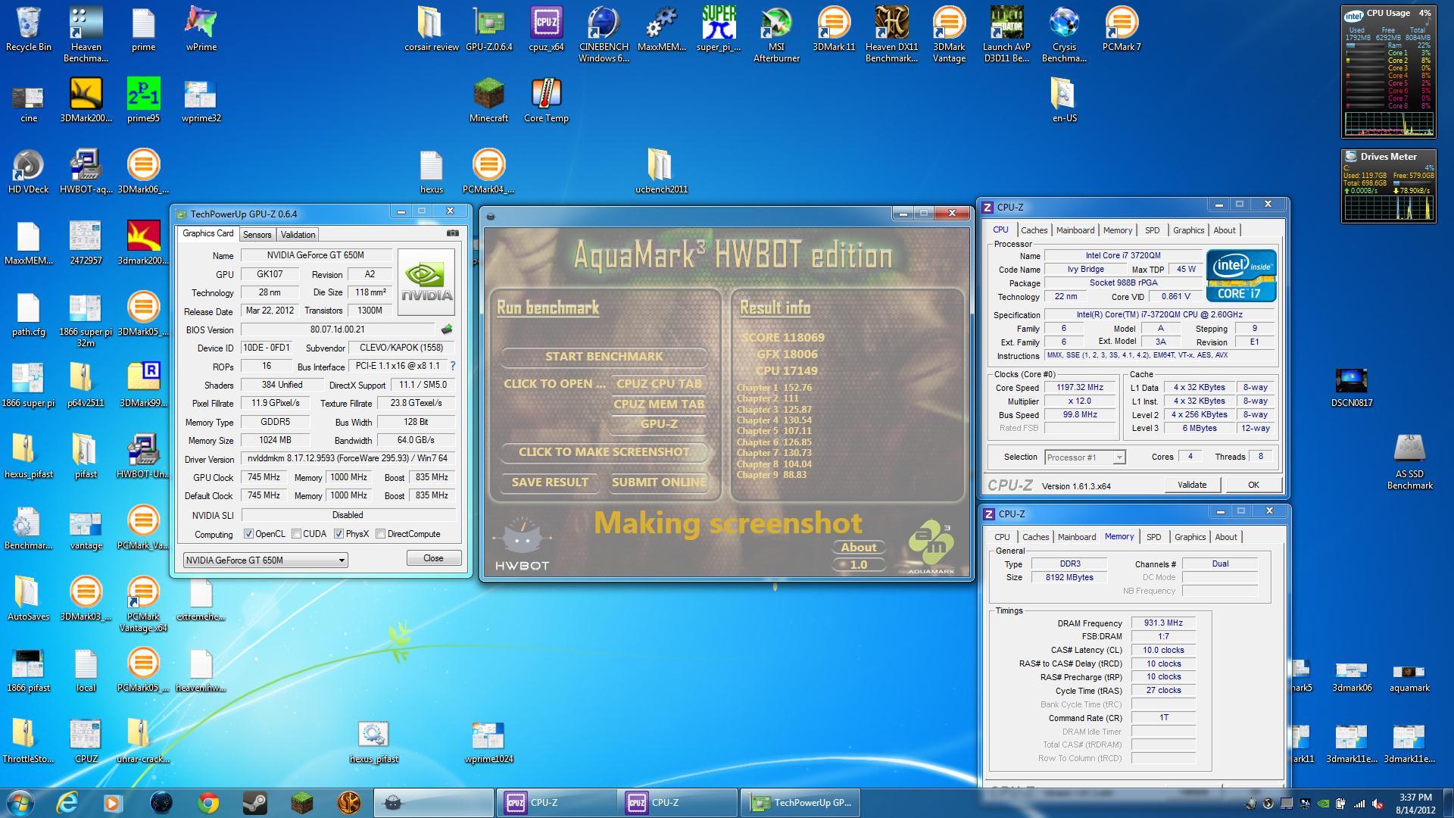Click the volume icon in system tray
Viewport: 1454px width, 818px height.
[x=1378, y=803]
